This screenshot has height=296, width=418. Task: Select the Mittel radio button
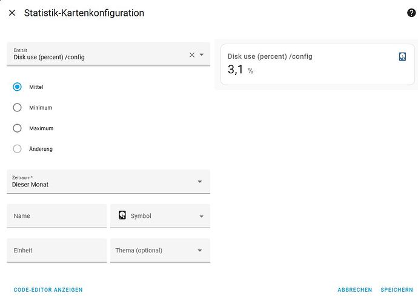coord(18,87)
